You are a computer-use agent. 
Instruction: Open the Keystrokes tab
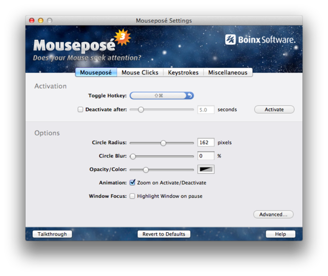(183, 73)
